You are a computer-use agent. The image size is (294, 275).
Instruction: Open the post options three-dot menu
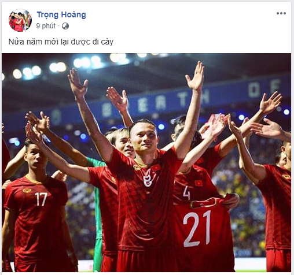(x=281, y=13)
